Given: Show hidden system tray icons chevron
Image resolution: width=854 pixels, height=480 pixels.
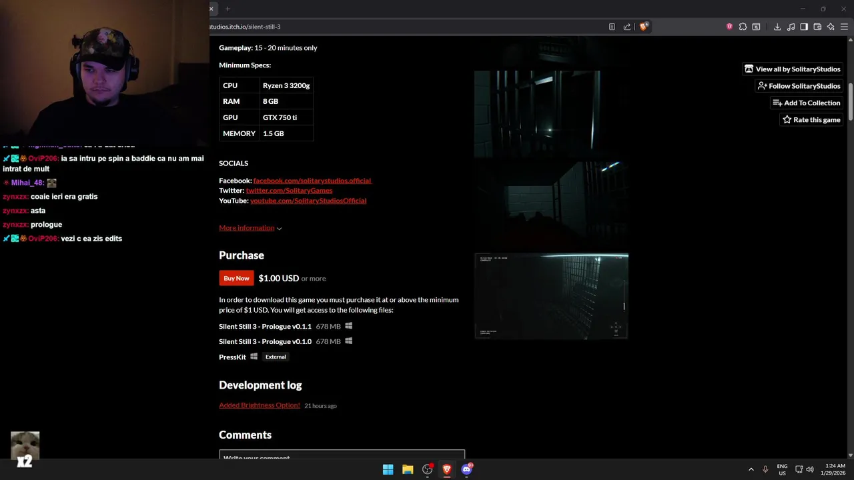Looking at the screenshot, I should [x=751, y=469].
